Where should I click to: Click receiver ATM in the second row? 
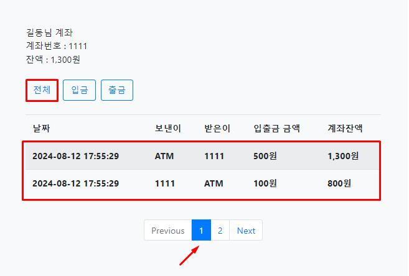[x=214, y=183]
